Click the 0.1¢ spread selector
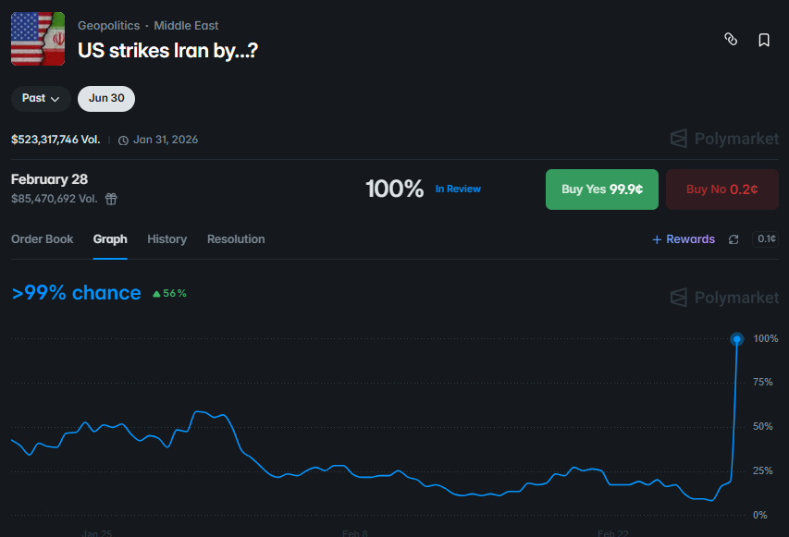Viewport: 789px width, 537px height. [x=765, y=238]
